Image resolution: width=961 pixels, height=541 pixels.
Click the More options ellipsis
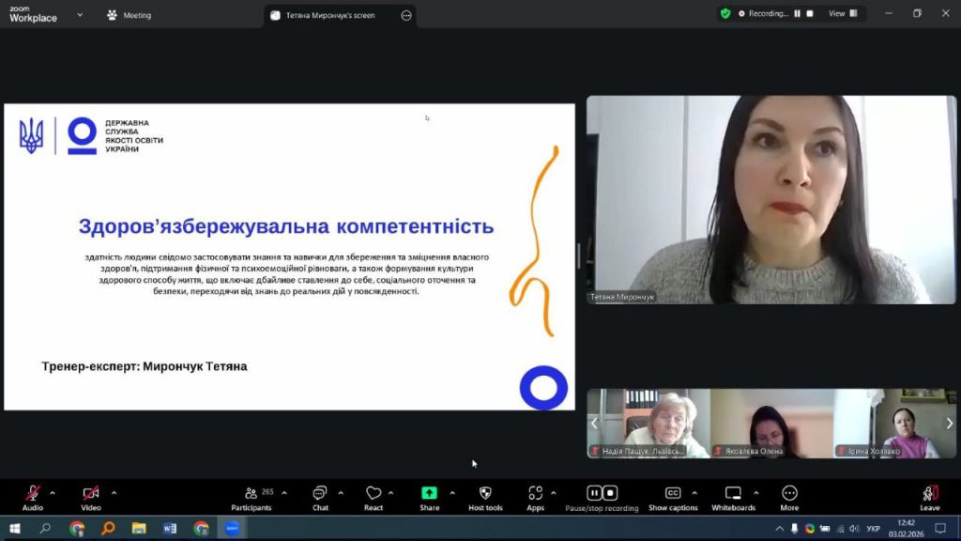(789, 493)
